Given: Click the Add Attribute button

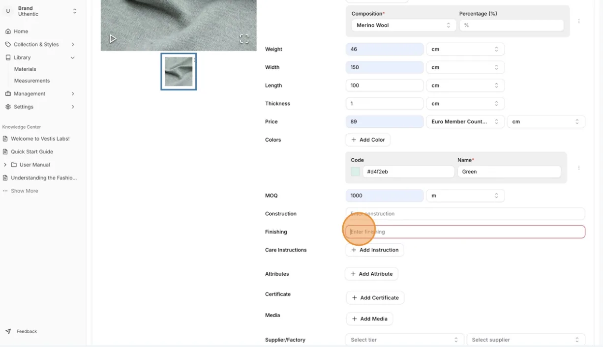Looking at the screenshot, I should point(371,274).
